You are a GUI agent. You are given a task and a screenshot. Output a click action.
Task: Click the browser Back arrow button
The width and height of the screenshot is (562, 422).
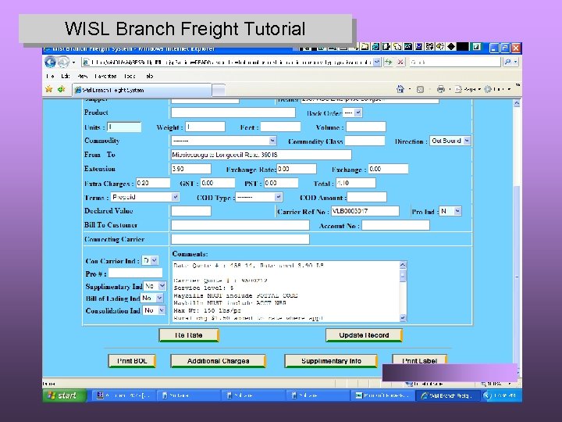pos(50,63)
